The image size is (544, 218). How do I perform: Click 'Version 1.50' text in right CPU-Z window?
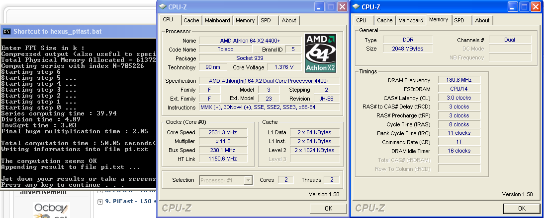(x=517, y=195)
